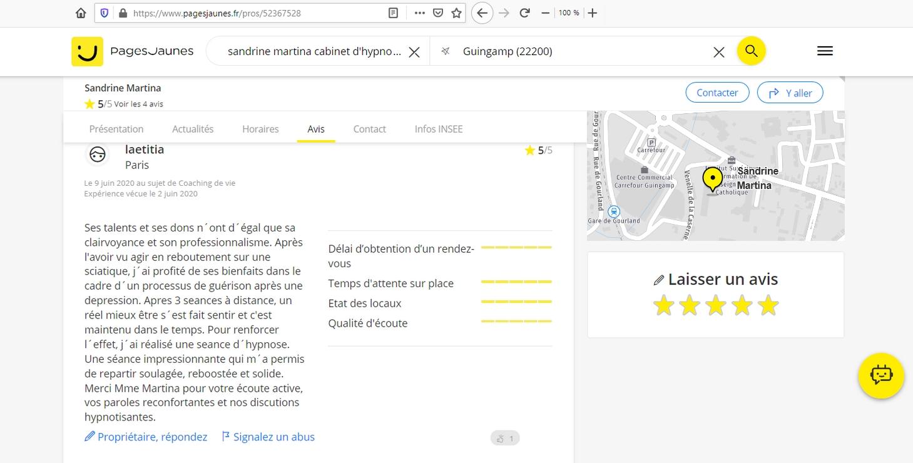Zoom out with the minus button

tap(546, 13)
